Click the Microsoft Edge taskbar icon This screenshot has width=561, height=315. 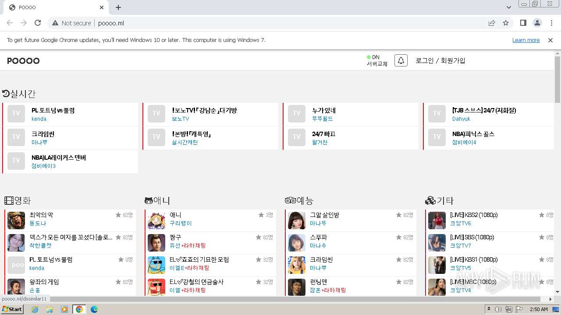[94, 309]
